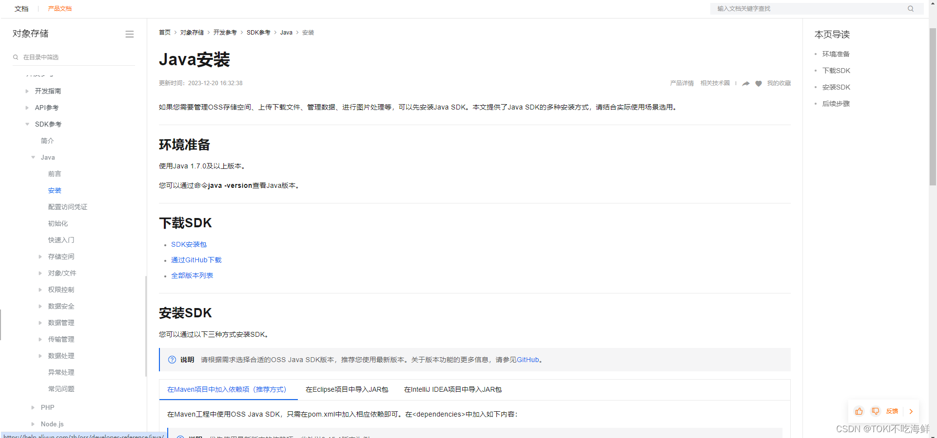Focus the 在目录中筛选 filter field
The width and height of the screenshot is (937, 438).
point(74,57)
